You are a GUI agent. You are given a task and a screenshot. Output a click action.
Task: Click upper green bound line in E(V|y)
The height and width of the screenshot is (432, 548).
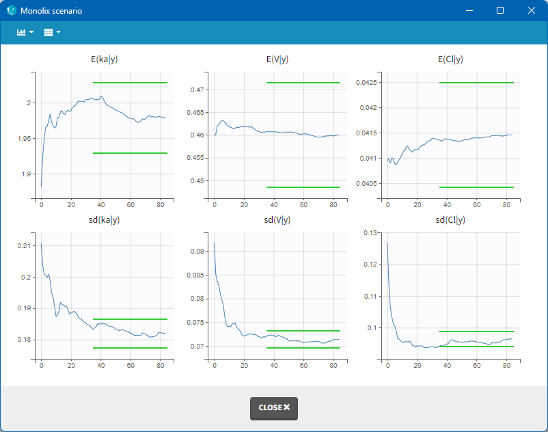click(303, 83)
